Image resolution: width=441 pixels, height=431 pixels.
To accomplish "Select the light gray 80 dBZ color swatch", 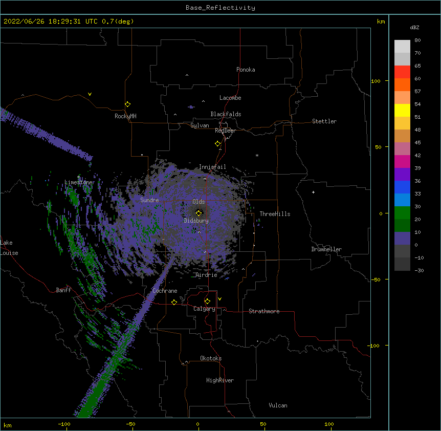I will pos(402,46).
